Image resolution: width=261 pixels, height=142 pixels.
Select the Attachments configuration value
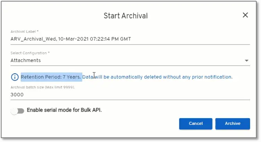26,60
